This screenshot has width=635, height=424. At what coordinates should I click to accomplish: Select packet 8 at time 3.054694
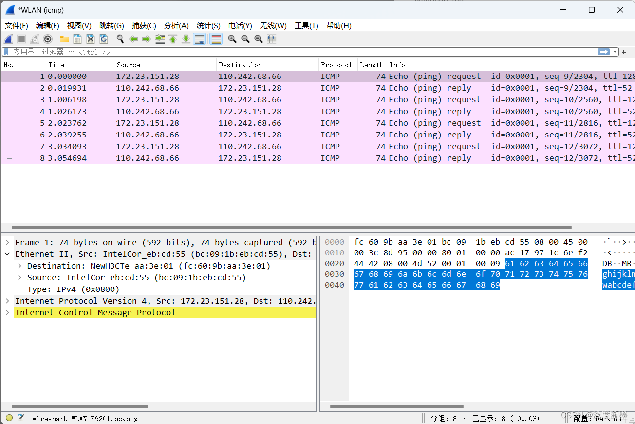(x=317, y=158)
